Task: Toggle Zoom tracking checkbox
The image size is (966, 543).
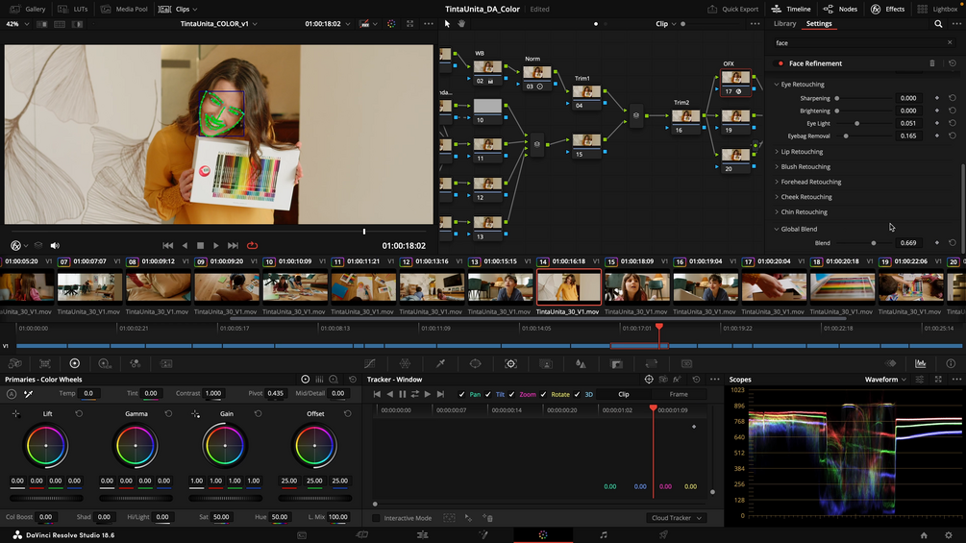Action: 511,395
